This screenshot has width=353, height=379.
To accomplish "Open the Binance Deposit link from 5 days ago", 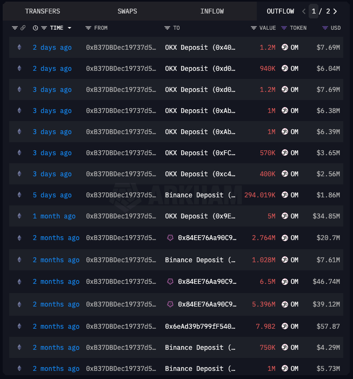I will pyautogui.click(x=200, y=195).
